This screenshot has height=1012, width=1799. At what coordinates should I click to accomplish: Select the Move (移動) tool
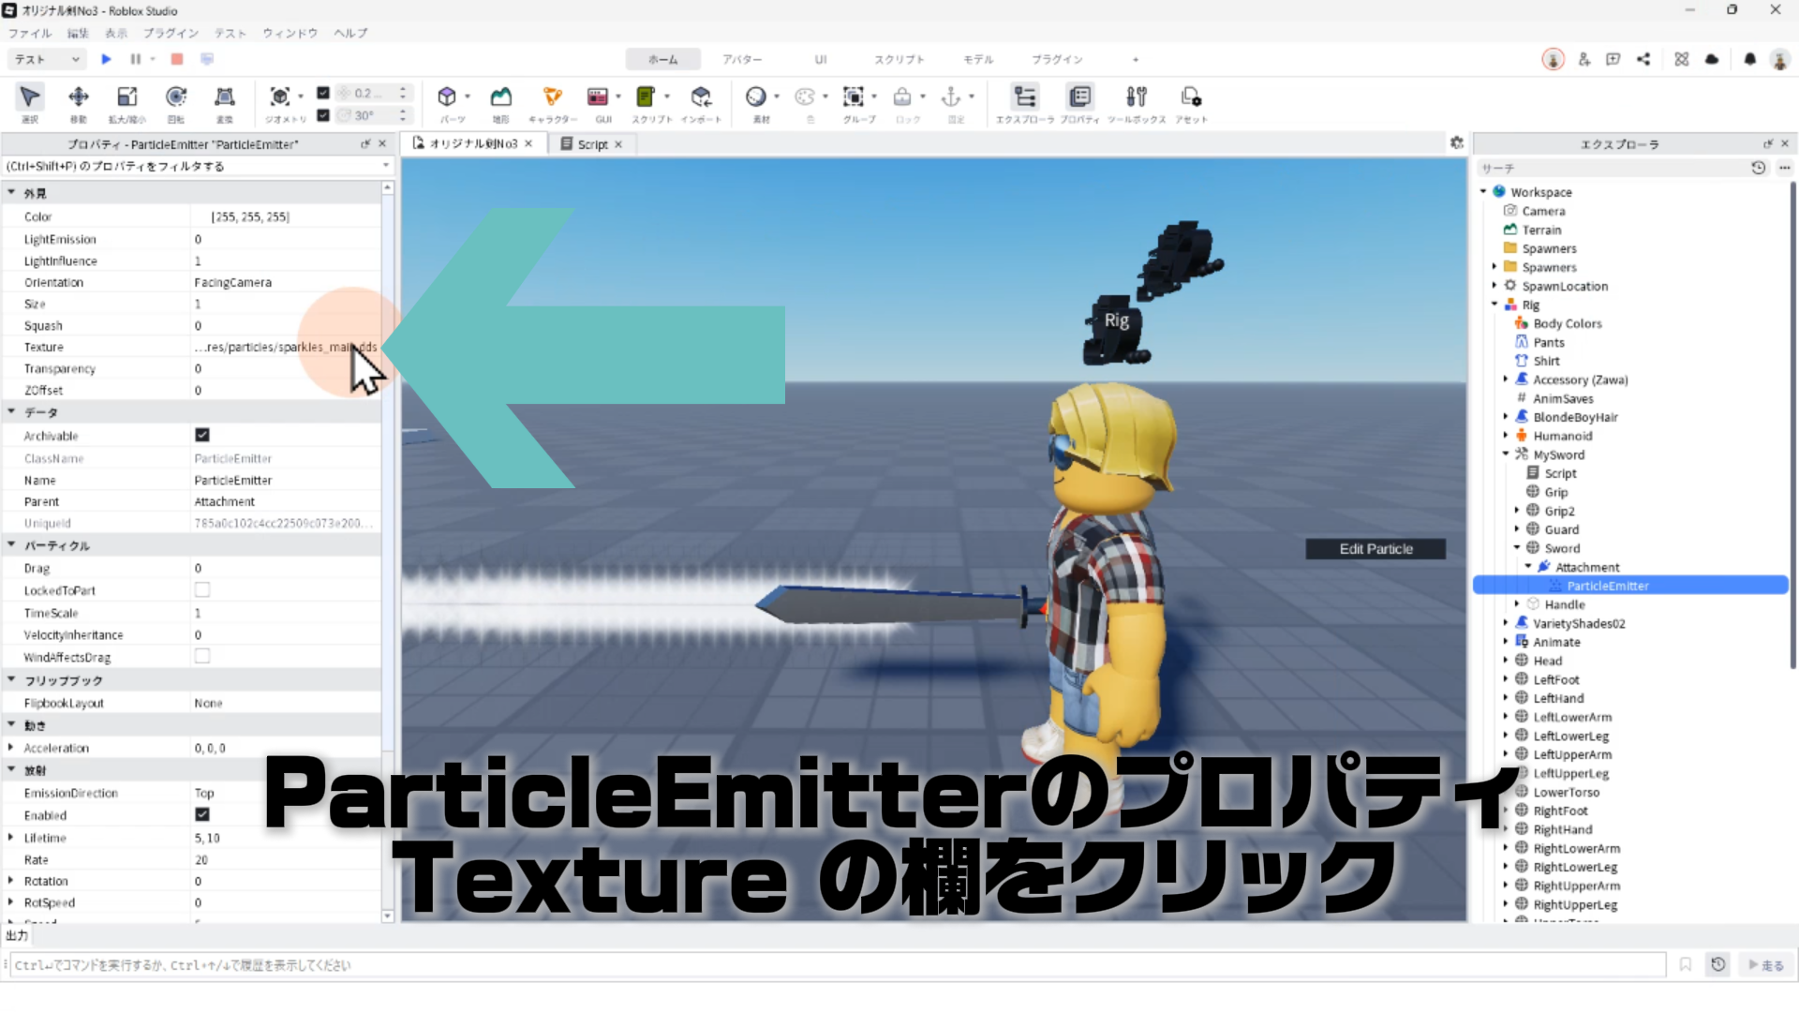pos(79,97)
